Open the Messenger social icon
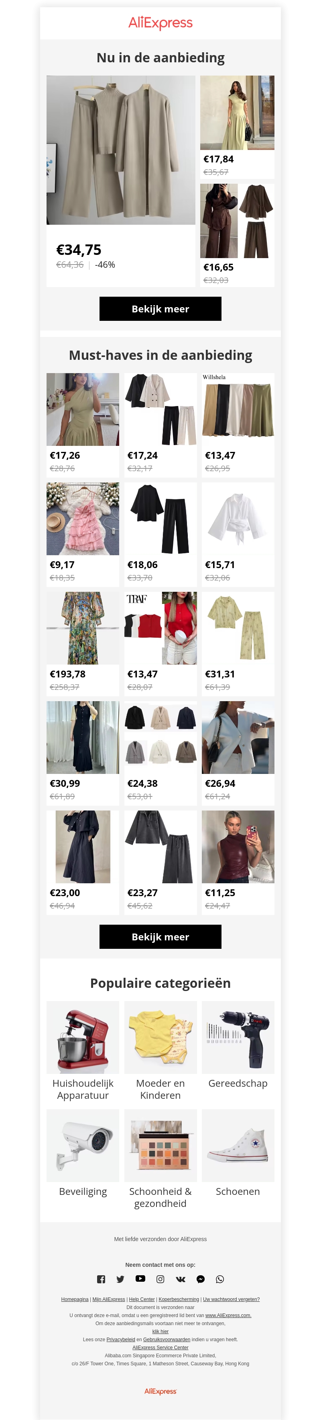 point(200,1279)
